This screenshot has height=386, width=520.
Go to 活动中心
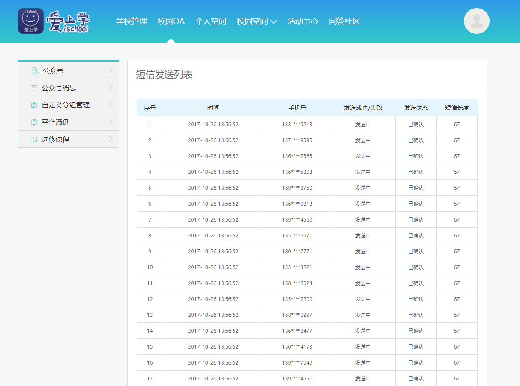click(303, 21)
